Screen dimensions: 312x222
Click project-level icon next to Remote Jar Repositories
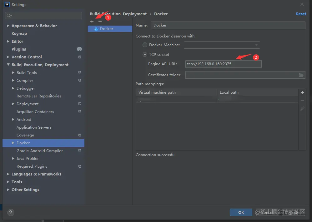click(80, 96)
